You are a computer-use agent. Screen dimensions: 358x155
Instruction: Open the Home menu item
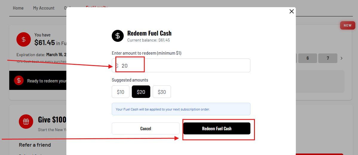coord(18,8)
